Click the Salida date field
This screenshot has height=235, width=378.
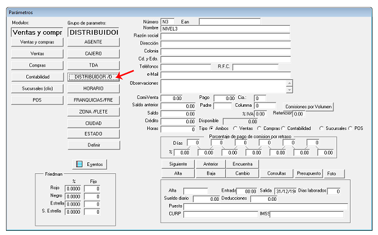click(x=285, y=191)
